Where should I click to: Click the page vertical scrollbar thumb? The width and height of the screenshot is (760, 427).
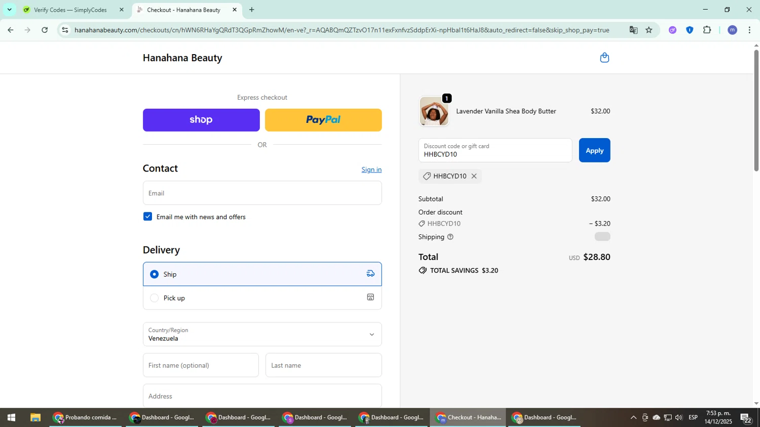756,110
